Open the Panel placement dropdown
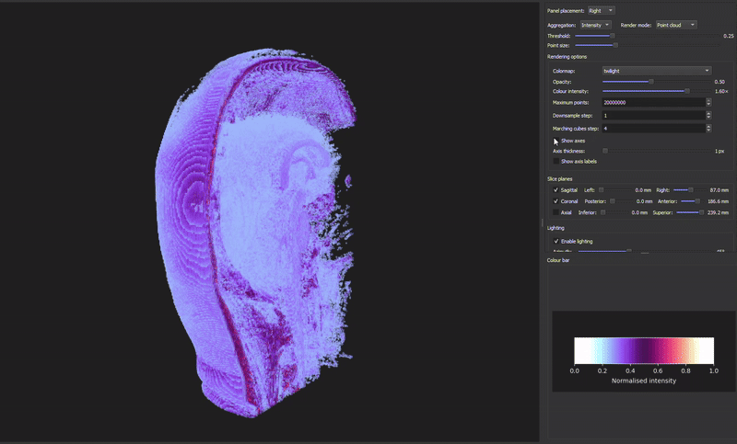This screenshot has width=737, height=444. click(x=603, y=10)
